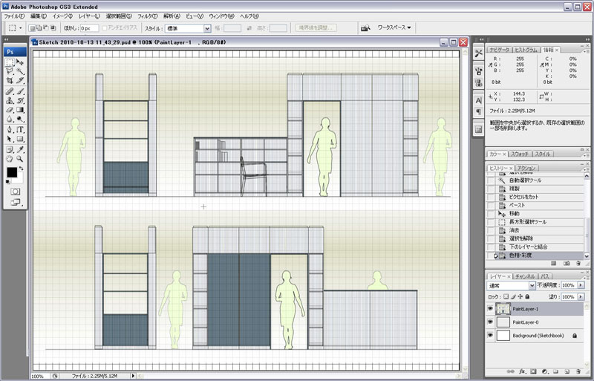Viewport: 594px width, 381px height.
Task: Click the trash icon in Layers panel
Action: click(x=578, y=370)
